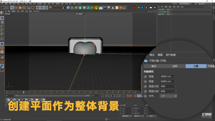Click Render to Picture Viewer icon

tap(59, 8)
